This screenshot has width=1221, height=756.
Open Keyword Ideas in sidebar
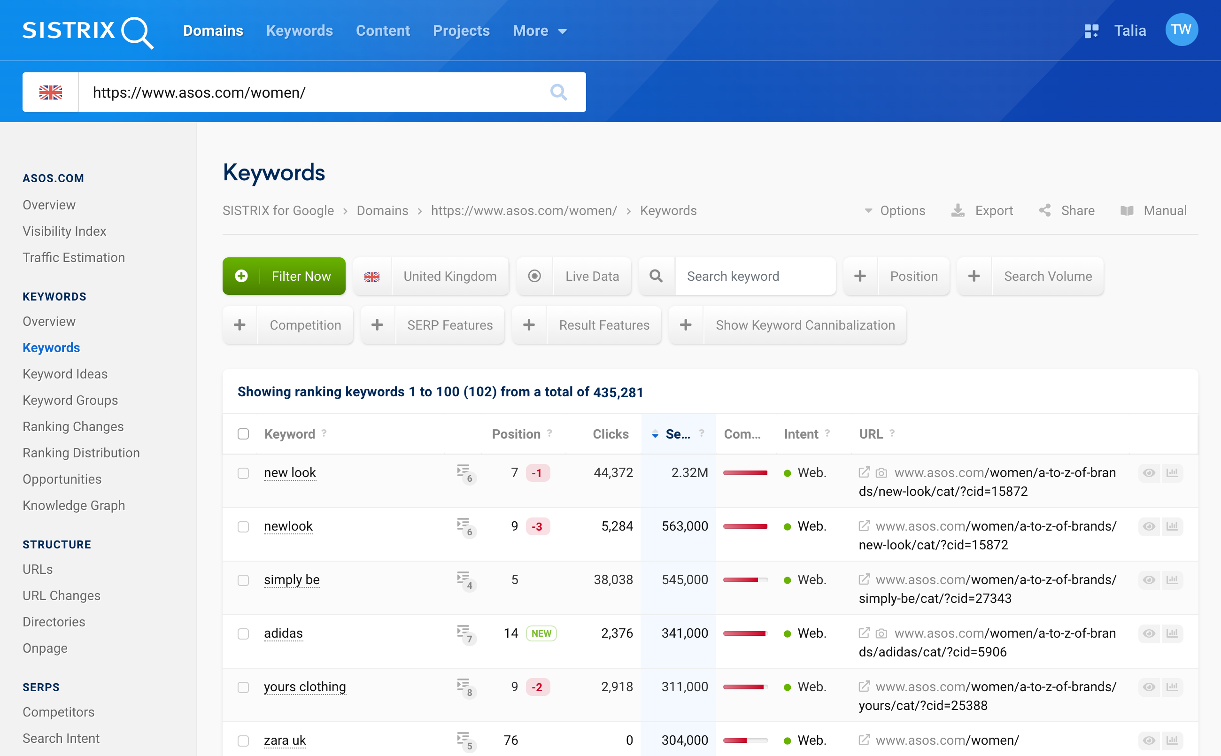(65, 374)
